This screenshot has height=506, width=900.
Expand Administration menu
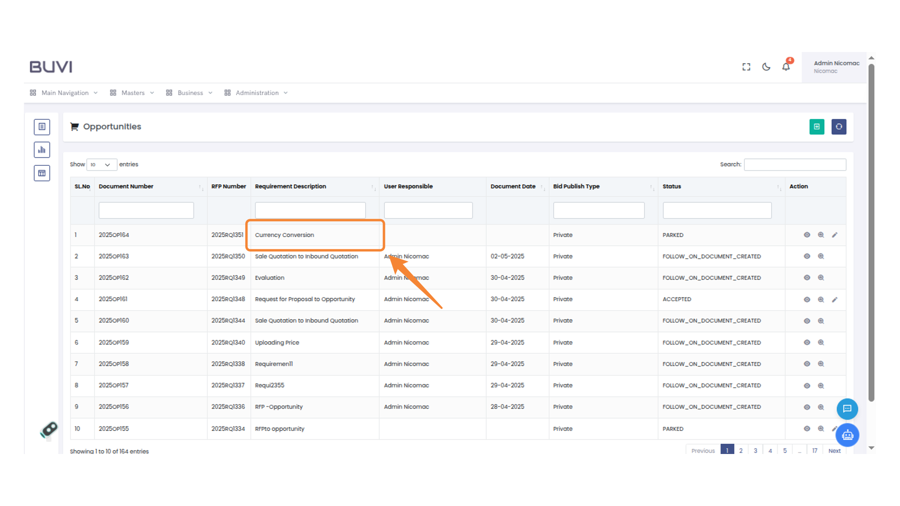click(256, 93)
